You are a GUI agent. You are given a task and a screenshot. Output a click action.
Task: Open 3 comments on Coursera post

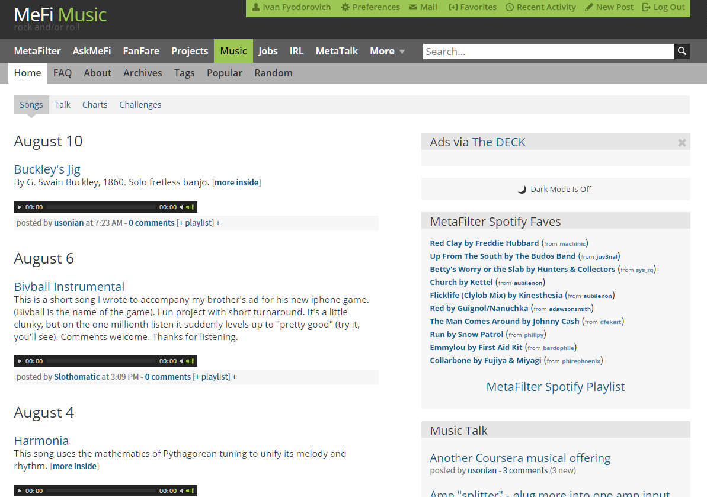[525, 470]
